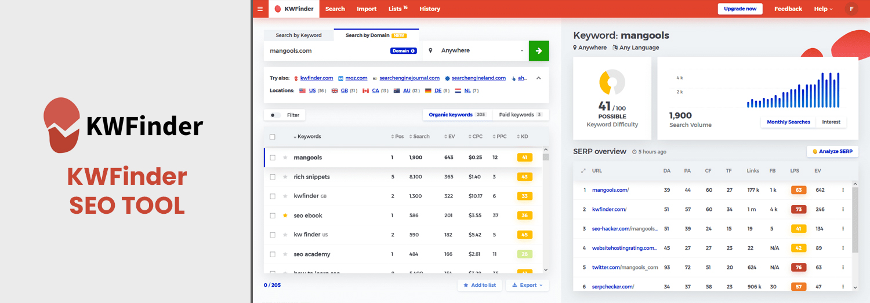Click the green search arrow button
The height and width of the screenshot is (303, 870).
pyautogui.click(x=539, y=50)
